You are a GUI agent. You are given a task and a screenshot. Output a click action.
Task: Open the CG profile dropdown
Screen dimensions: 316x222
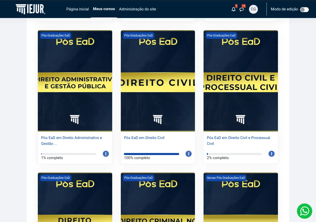[x=253, y=9]
